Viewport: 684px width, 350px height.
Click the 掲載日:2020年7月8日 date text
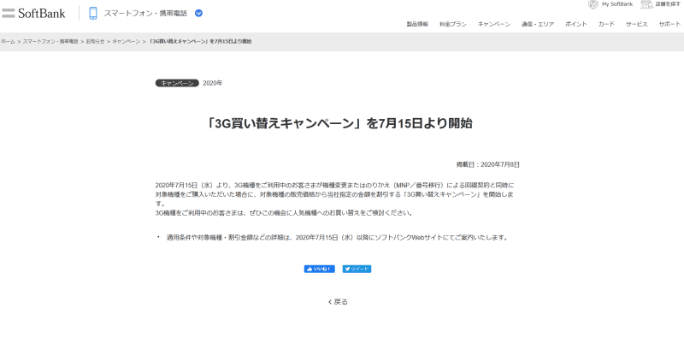[487, 164]
